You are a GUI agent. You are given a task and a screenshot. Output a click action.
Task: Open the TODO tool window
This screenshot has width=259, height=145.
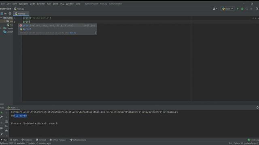[x=14, y=140]
